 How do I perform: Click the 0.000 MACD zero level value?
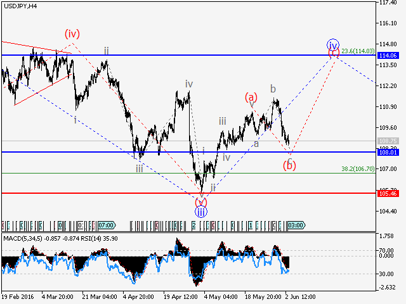(386, 256)
